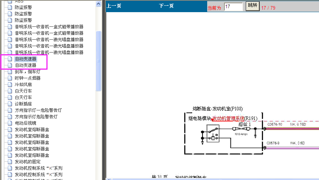Click icon of first 音响系统—收音机—盒式磁带播放器 entry
The width and height of the screenshot is (319, 180).
tap(10, 27)
